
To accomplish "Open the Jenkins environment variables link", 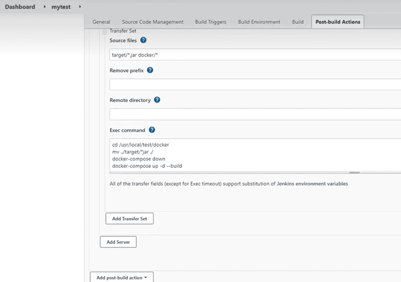I will pyautogui.click(x=312, y=184).
